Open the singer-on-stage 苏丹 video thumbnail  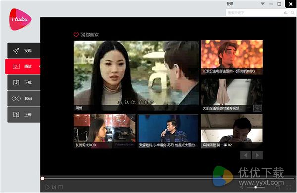tap(168, 131)
